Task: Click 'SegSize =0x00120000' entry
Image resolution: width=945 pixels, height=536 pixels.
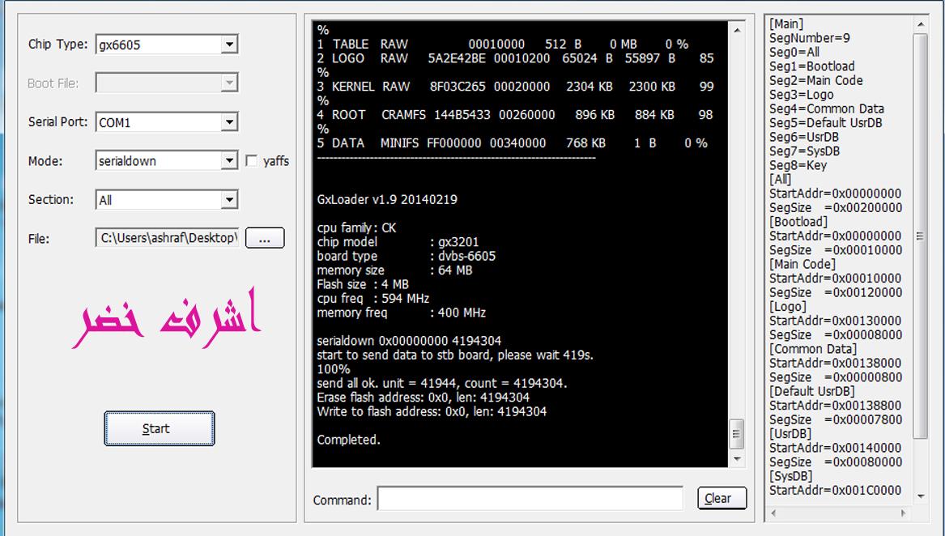Action: coord(836,292)
